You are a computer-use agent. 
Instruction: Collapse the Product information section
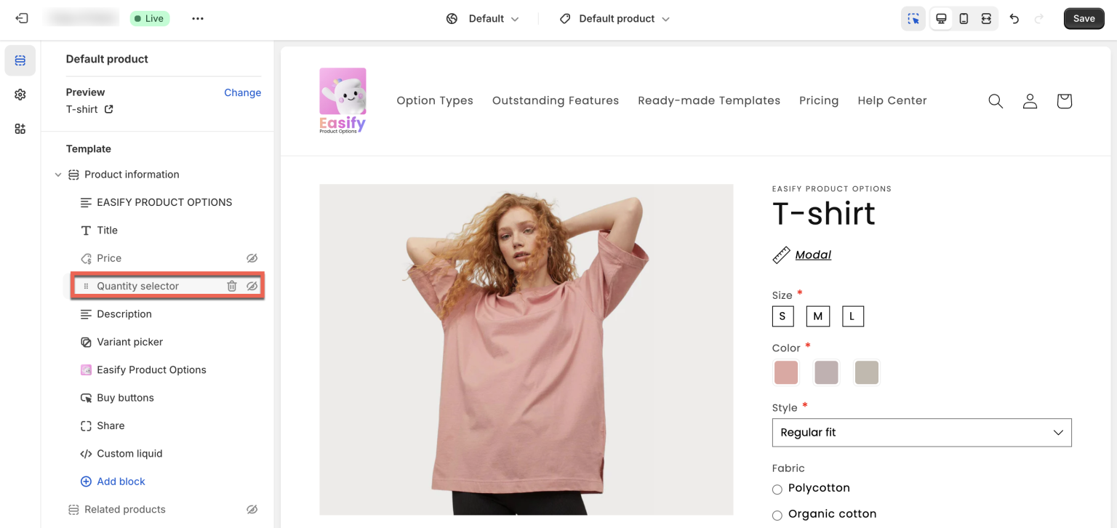(x=58, y=175)
